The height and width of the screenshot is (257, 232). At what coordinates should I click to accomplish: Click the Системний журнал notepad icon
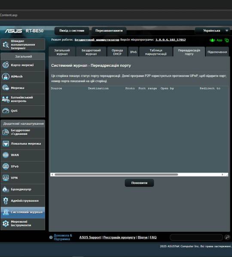pyautogui.click(x=6, y=212)
